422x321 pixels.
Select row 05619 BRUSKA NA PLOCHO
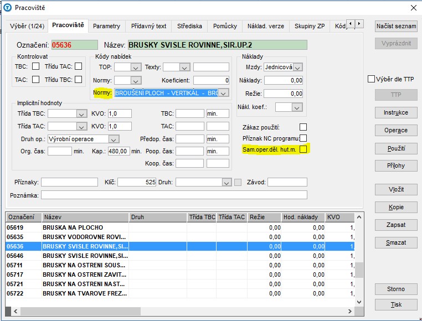[180, 227]
